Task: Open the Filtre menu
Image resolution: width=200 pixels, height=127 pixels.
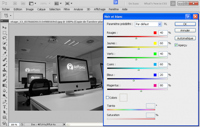Action: tap(67, 9)
